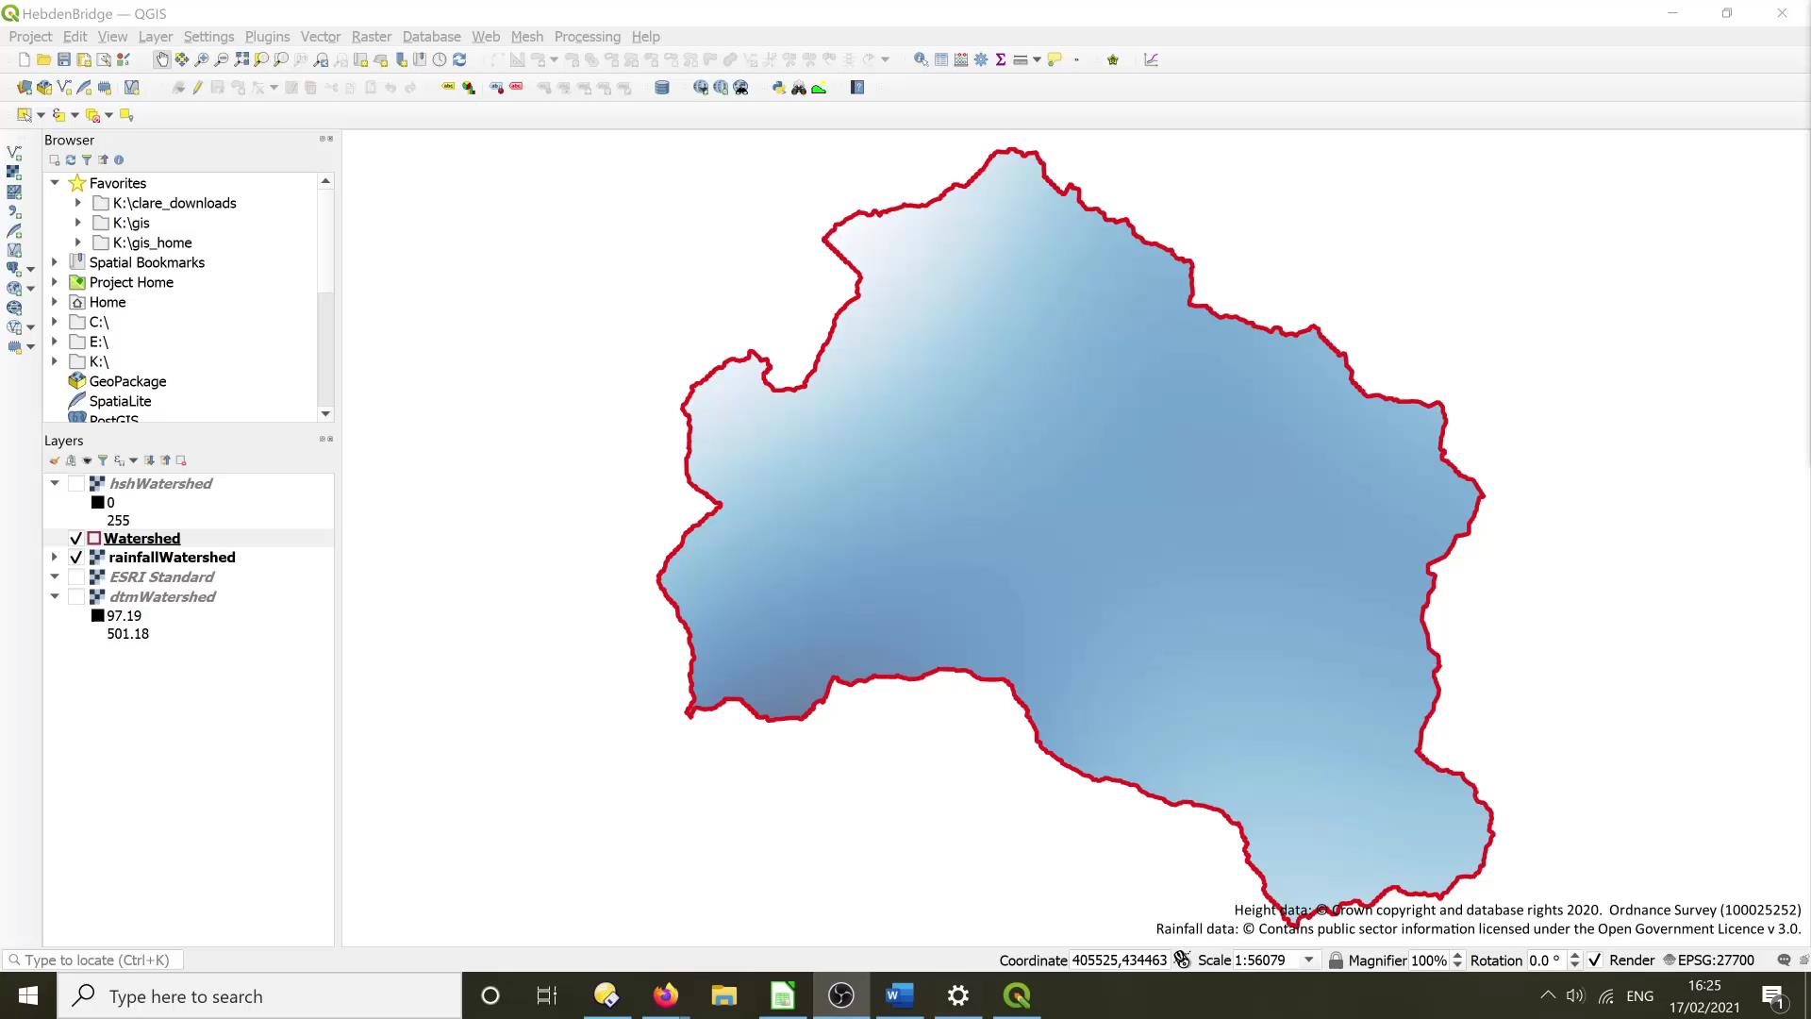This screenshot has height=1019, width=1811.
Task: Collapse the dtmWatershed layer
Action: [54, 596]
